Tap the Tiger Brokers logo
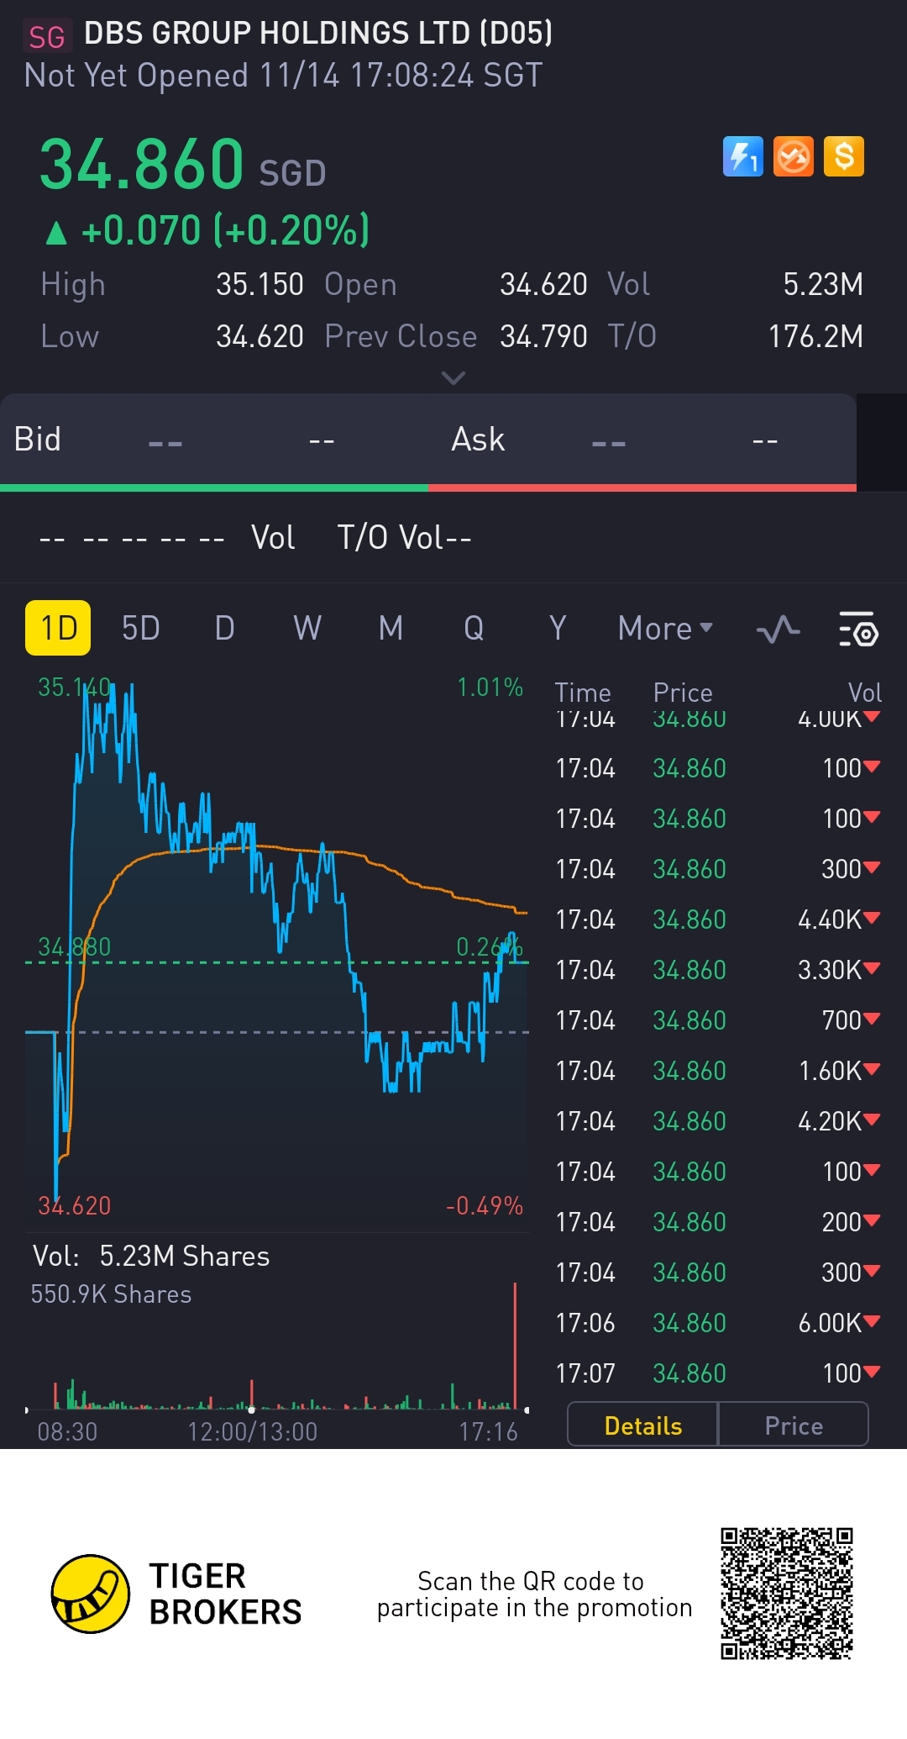 [x=176, y=1594]
